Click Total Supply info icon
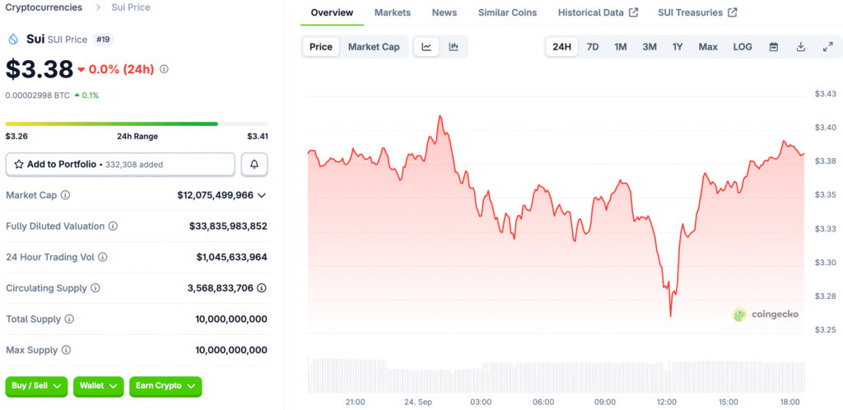The image size is (843, 410). [x=69, y=319]
